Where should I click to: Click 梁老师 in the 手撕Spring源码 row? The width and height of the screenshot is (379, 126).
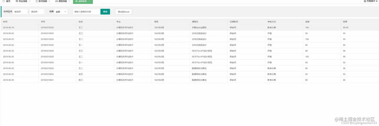[233, 28]
